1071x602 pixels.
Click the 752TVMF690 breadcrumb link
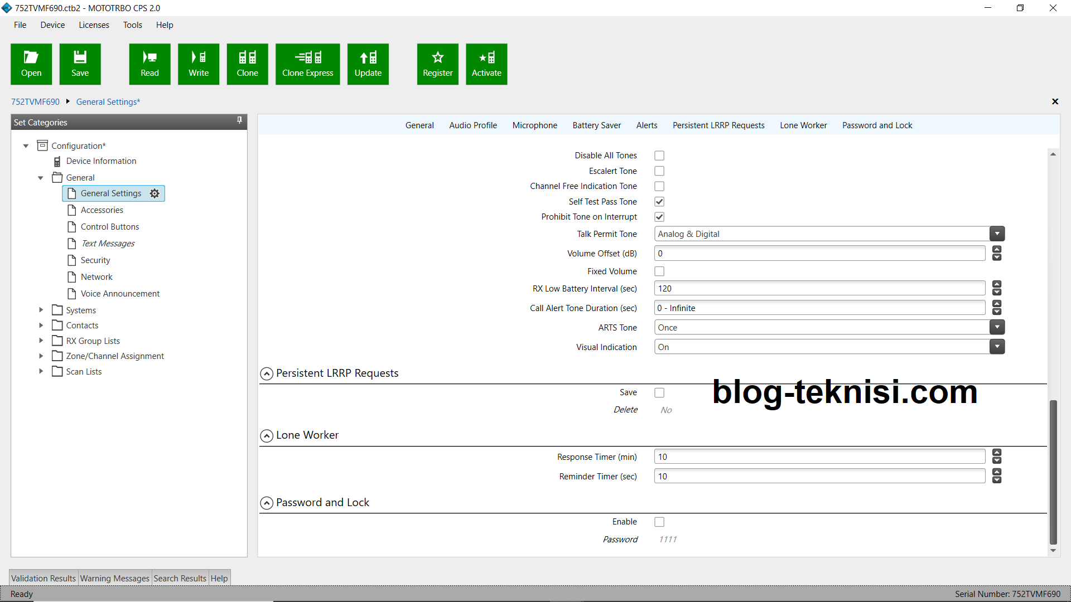click(x=35, y=102)
